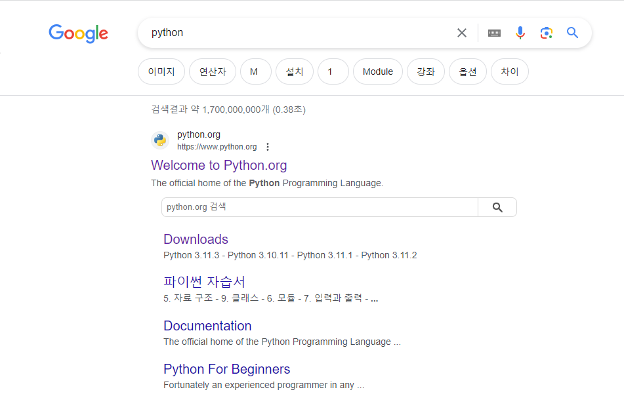Click the Google logo

point(78,33)
